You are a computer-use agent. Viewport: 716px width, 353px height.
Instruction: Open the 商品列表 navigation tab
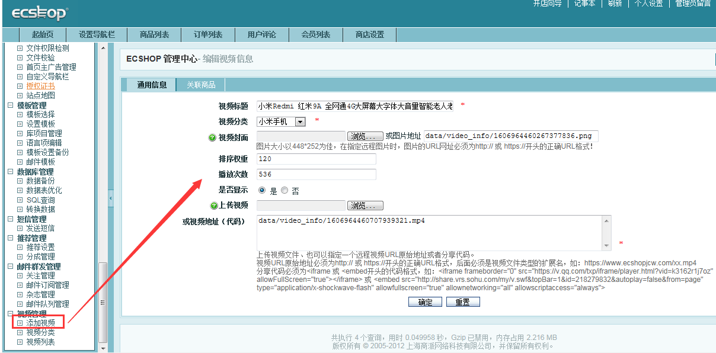point(154,35)
